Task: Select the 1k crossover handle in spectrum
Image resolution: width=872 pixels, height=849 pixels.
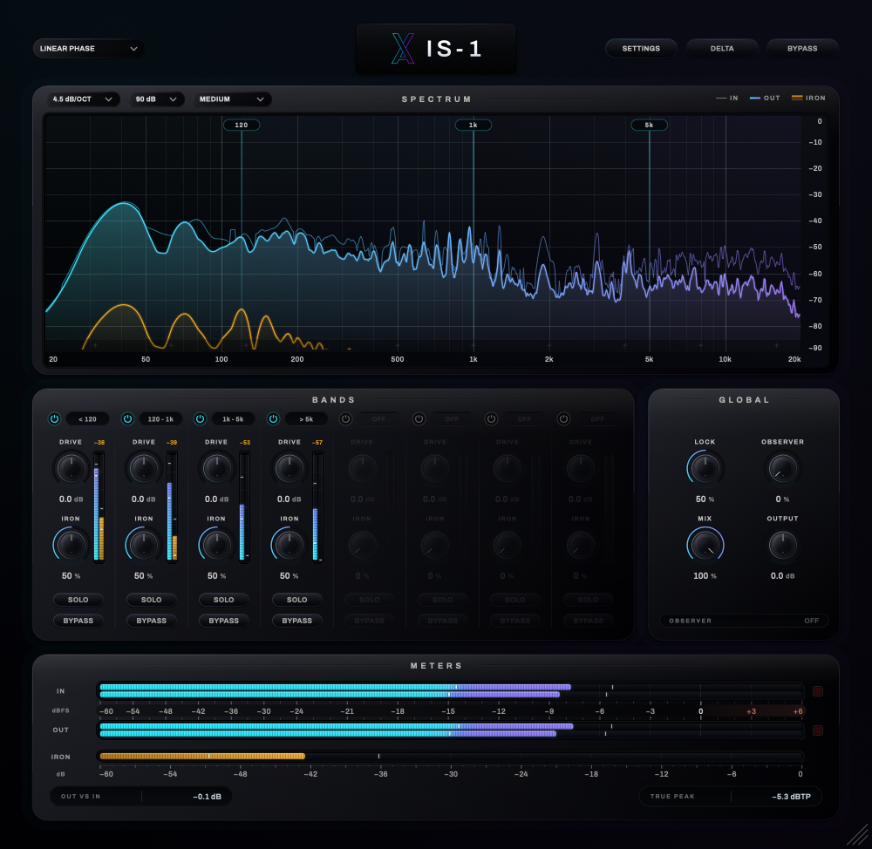Action: pos(473,125)
